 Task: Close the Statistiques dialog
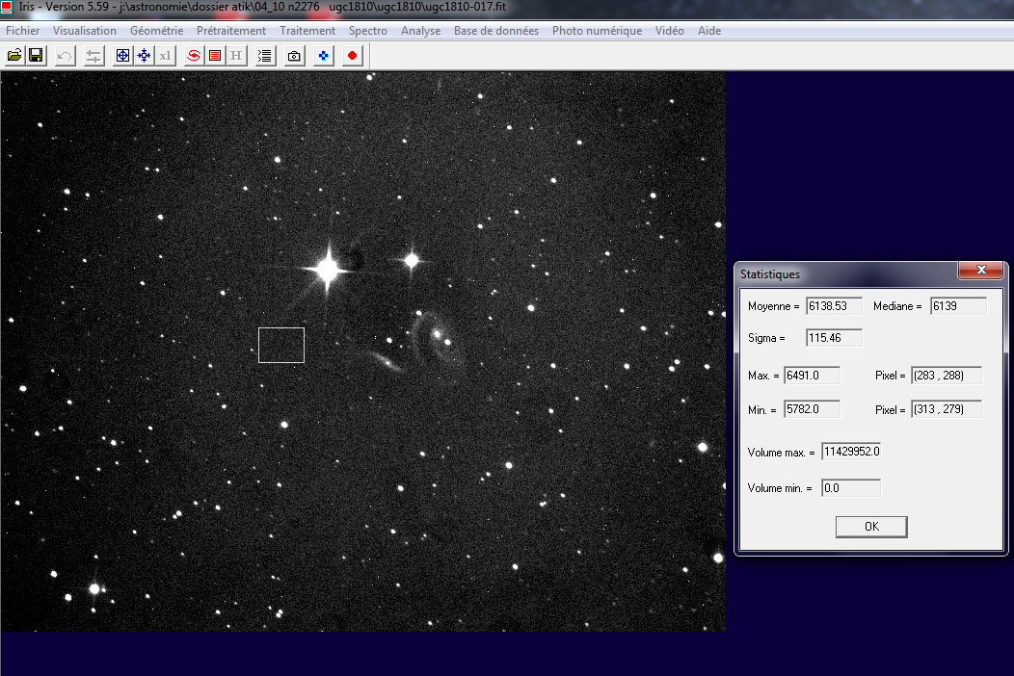click(x=980, y=271)
